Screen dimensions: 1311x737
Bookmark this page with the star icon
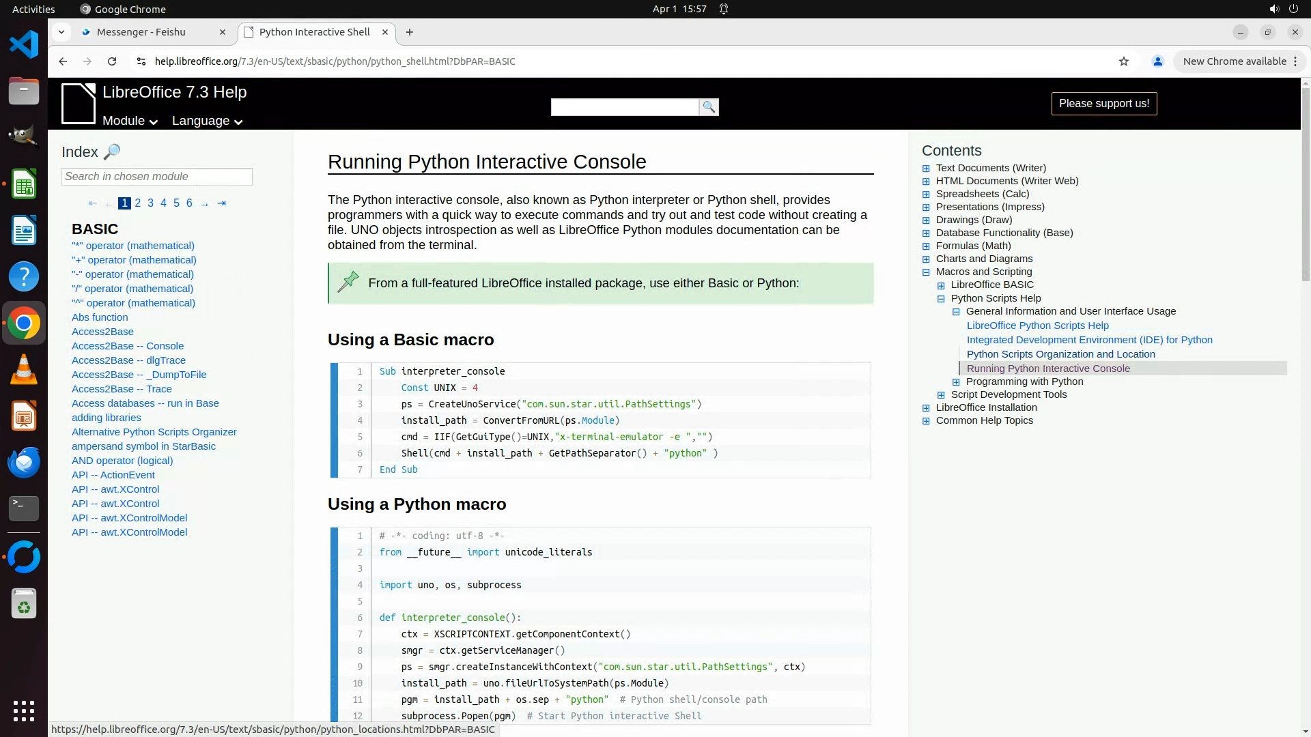(x=1124, y=61)
